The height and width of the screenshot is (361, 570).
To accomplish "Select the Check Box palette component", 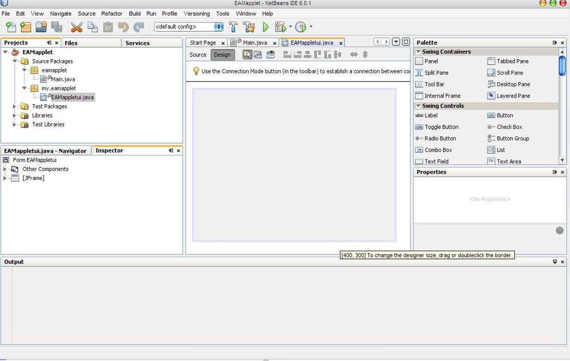I will [505, 127].
